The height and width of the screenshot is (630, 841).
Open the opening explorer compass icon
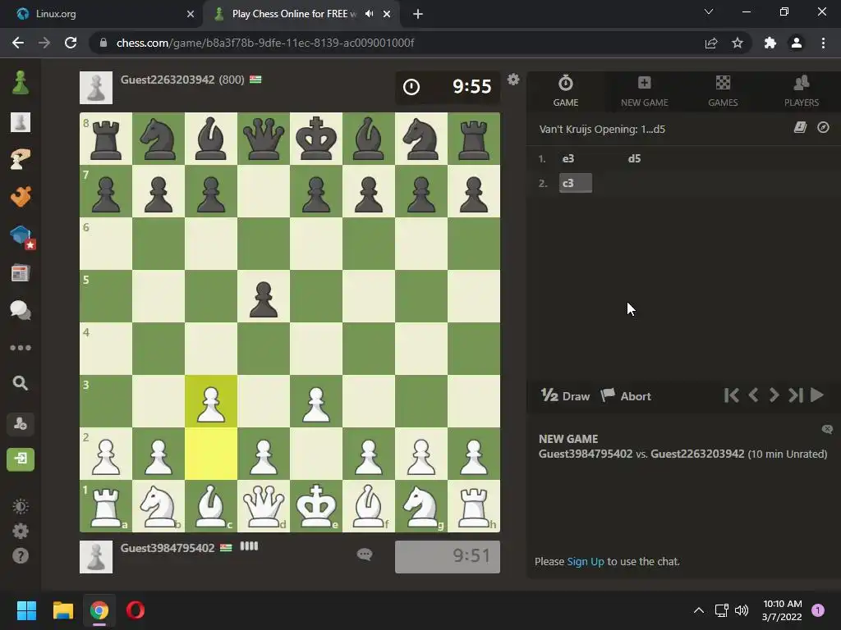click(823, 127)
